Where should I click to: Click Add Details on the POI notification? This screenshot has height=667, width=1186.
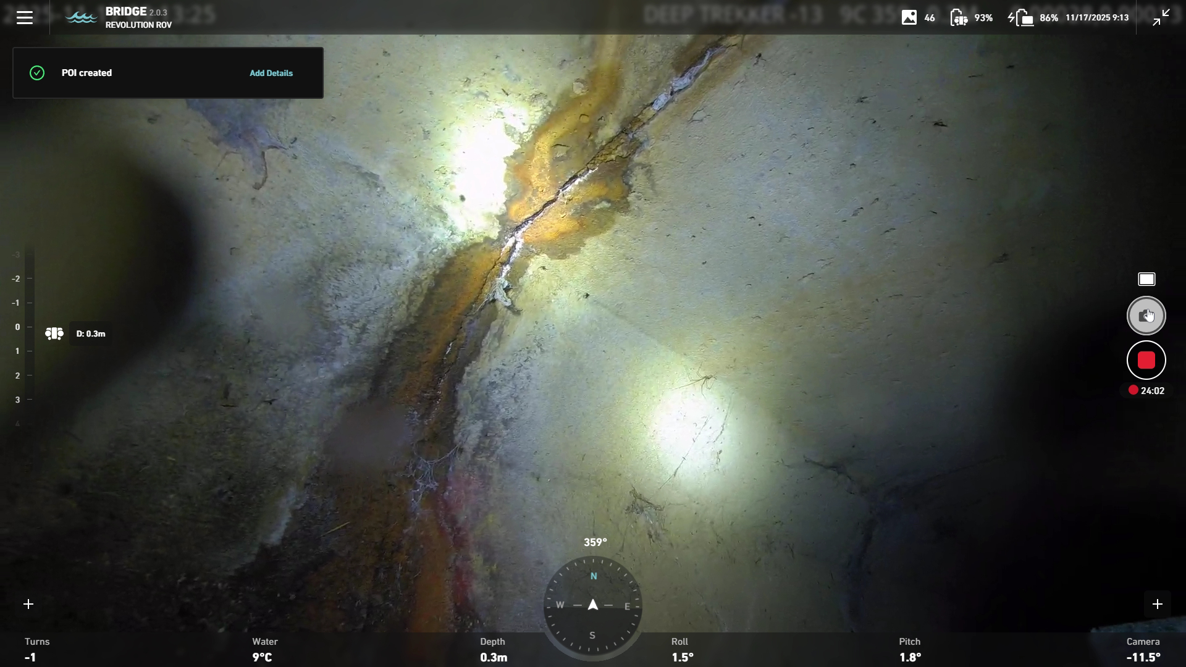pos(271,73)
